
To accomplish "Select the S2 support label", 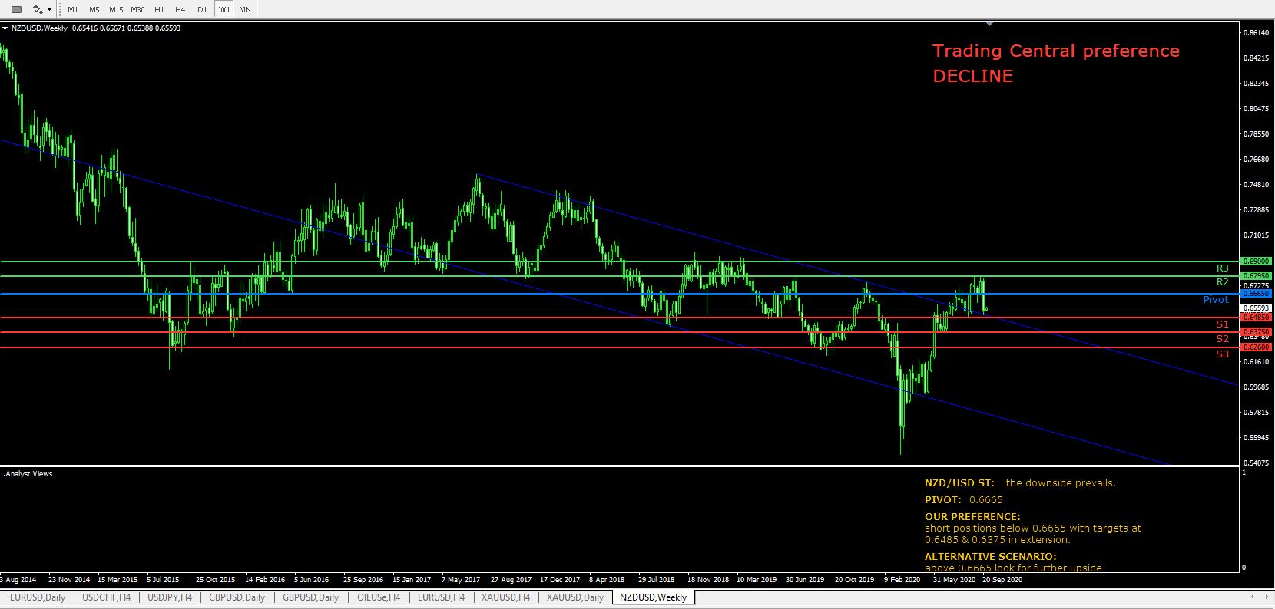I will [x=1222, y=338].
